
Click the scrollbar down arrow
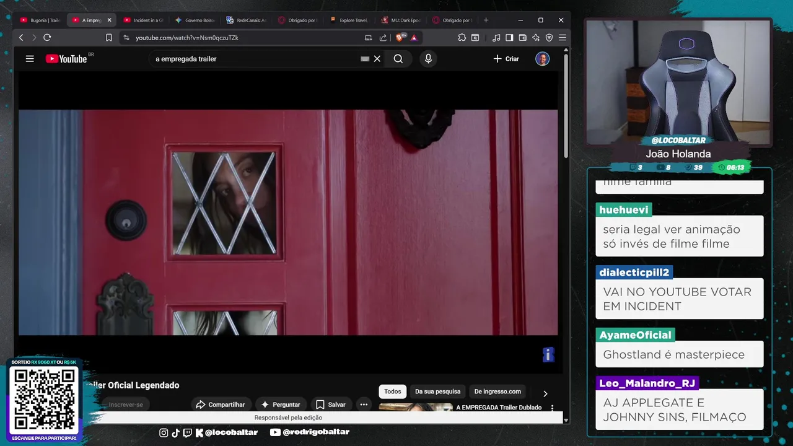point(566,419)
